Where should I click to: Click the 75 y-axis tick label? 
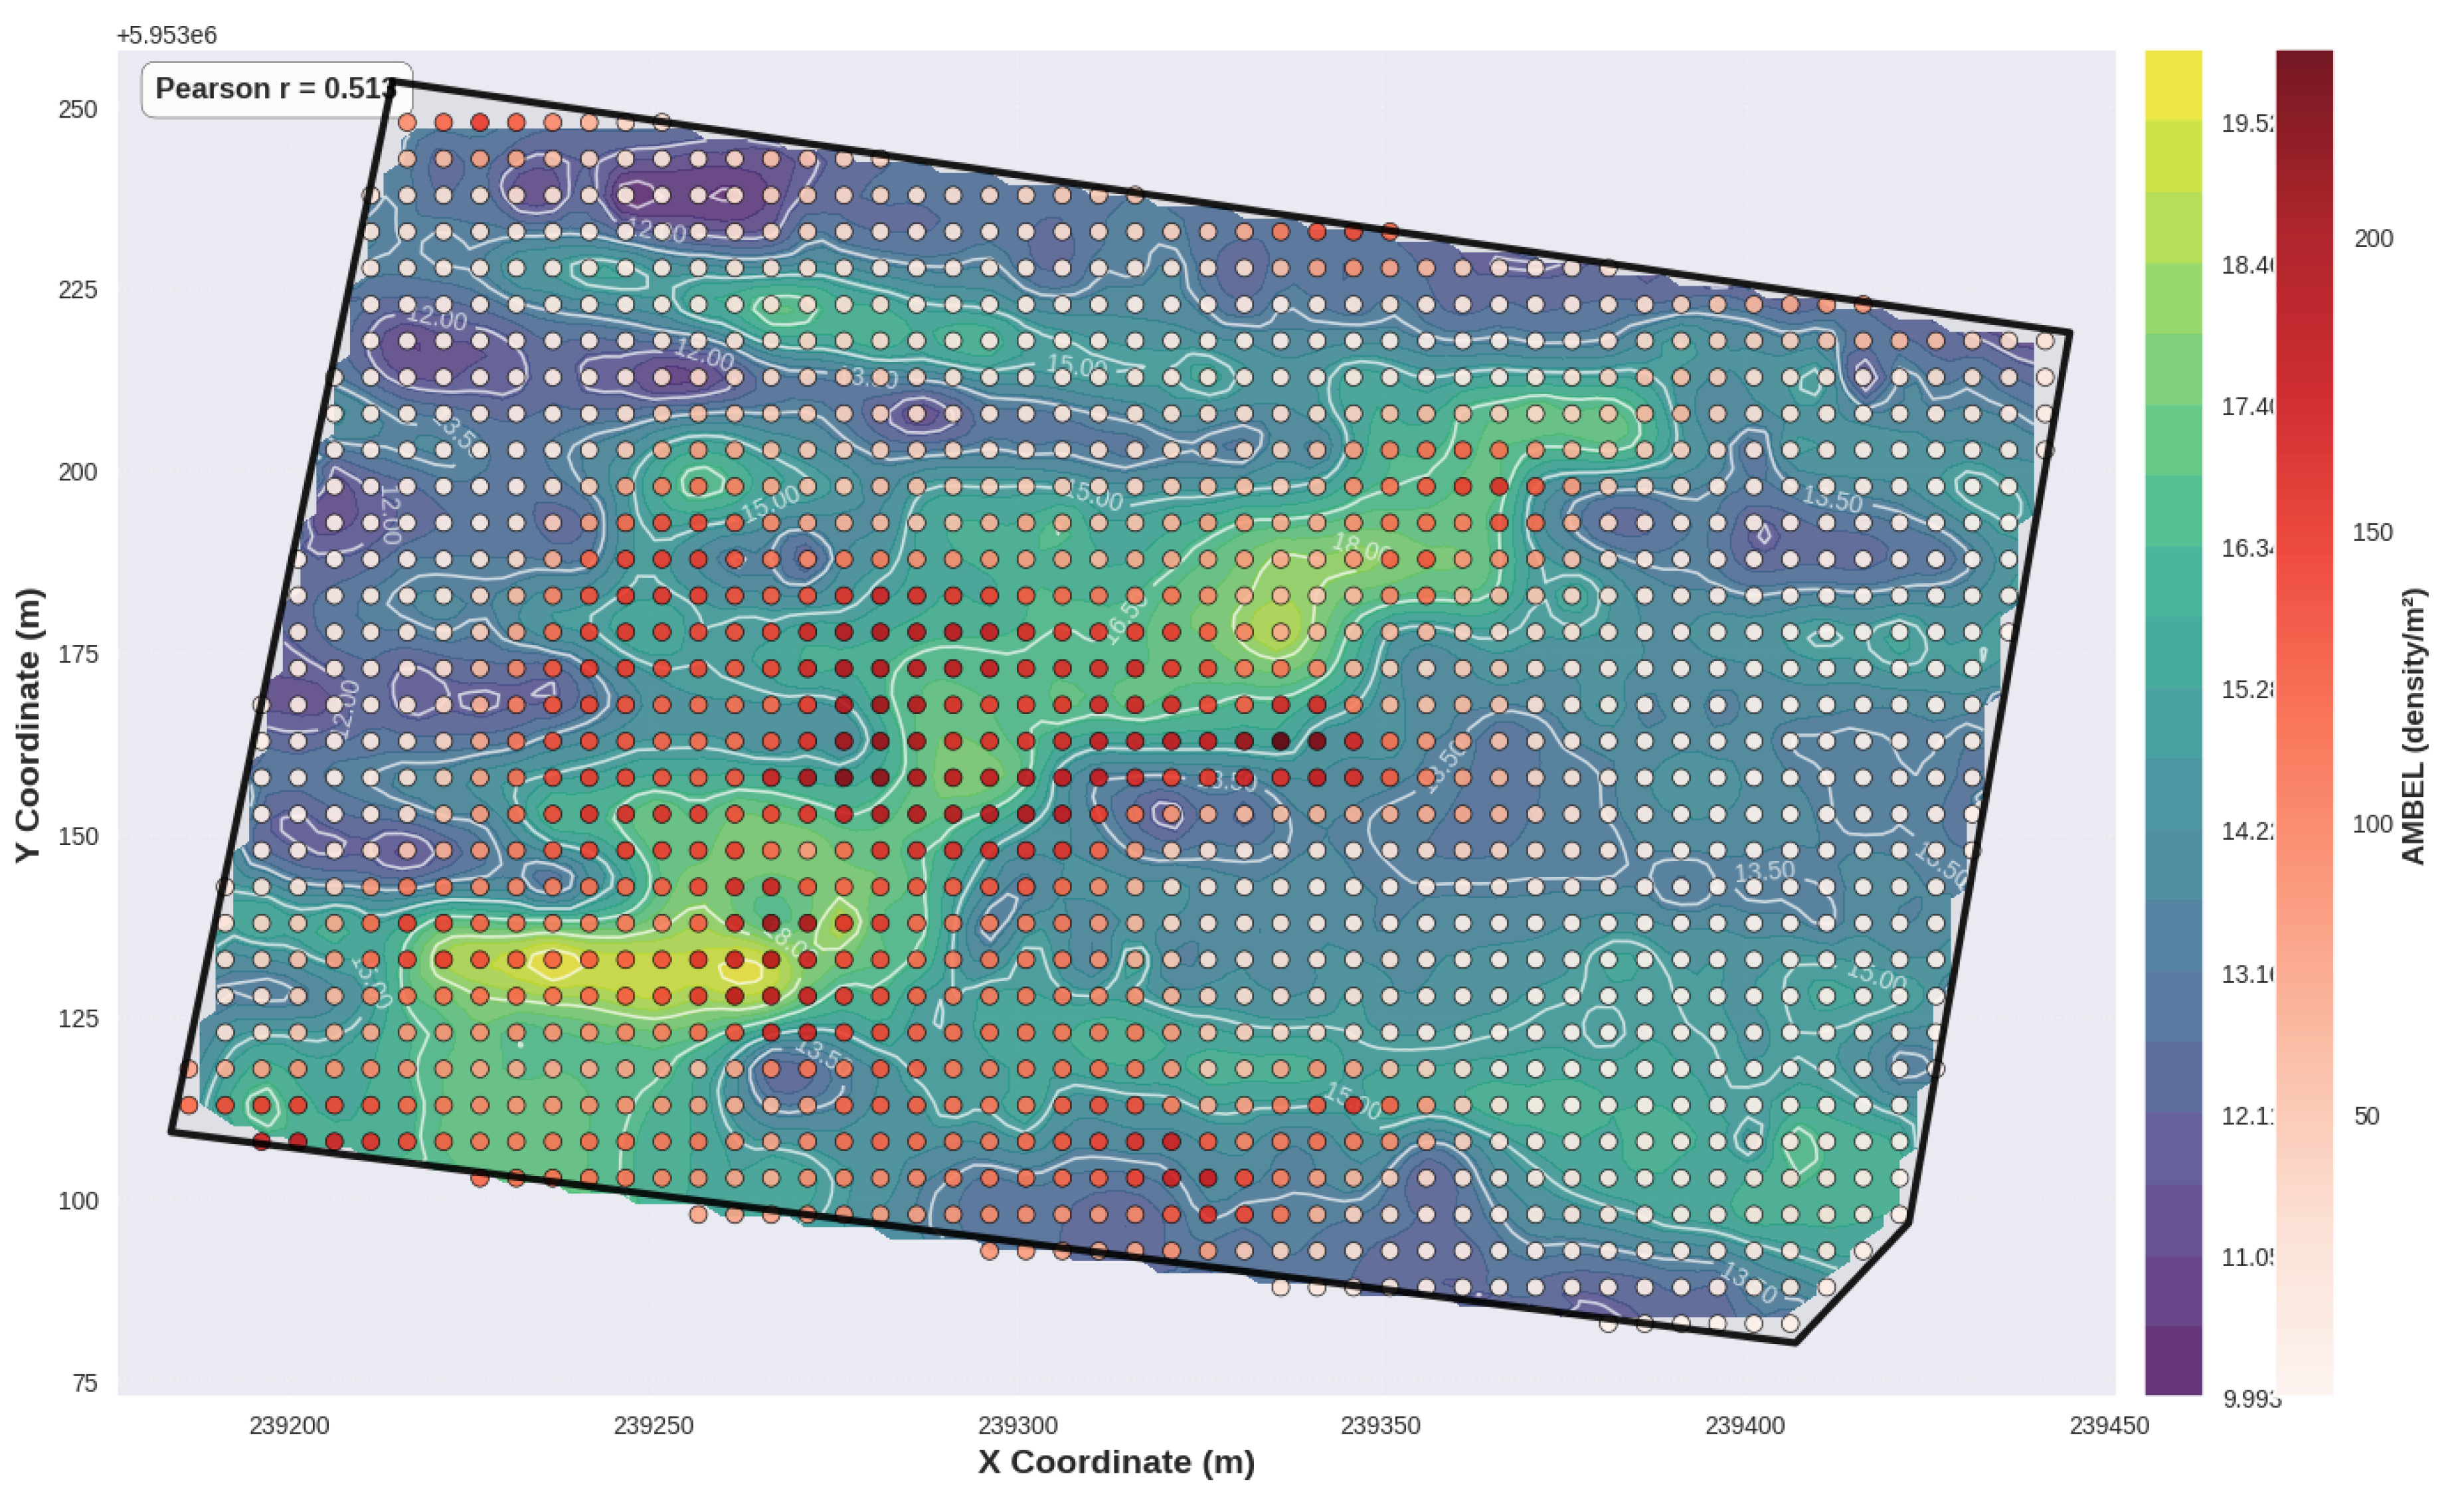click(85, 1383)
